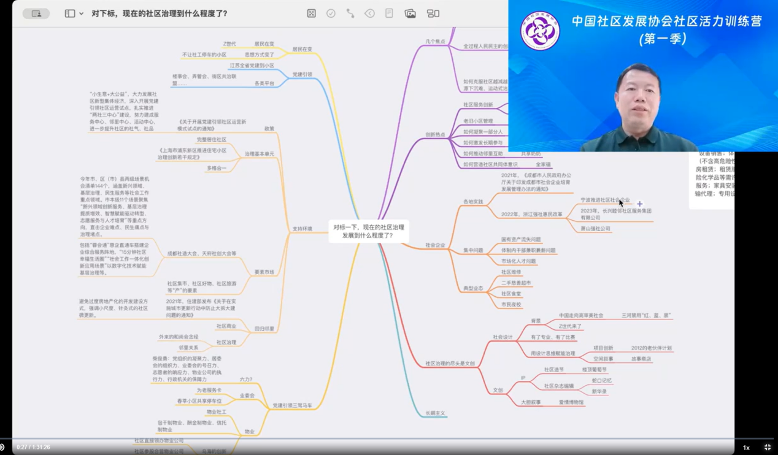Screen dimensions: 778x455
Task: Click the 党建引领 node near the top
Action: (302, 75)
